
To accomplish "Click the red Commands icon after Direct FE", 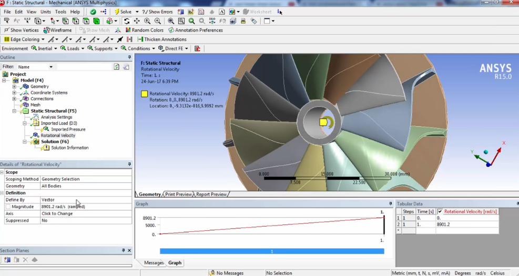I will click(x=197, y=49).
